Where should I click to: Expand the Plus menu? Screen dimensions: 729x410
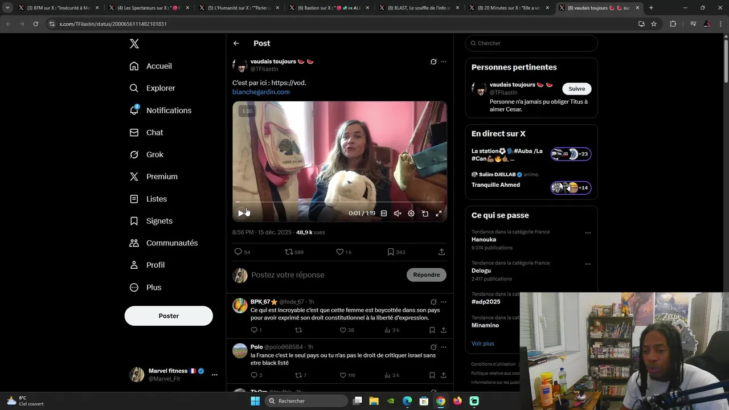point(145,288)
